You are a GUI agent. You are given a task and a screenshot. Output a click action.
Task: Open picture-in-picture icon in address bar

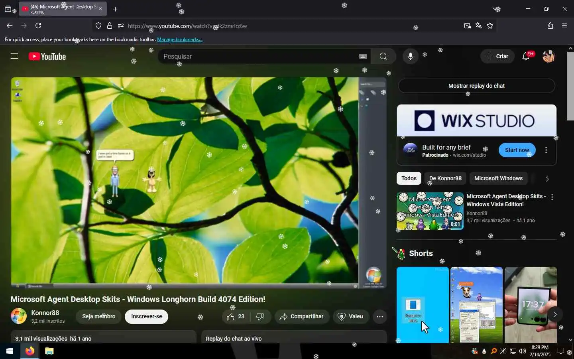click(x=467, y=26)
